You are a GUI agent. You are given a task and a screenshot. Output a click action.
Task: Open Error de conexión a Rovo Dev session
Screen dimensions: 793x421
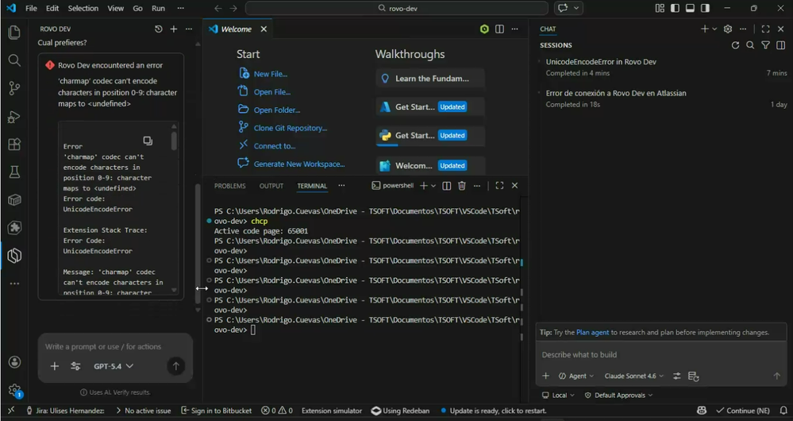pyautogui.click(x=663, y=98)
